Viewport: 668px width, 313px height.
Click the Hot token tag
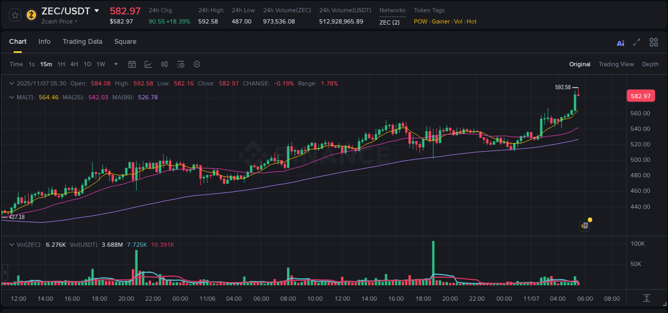pos(471,21)
